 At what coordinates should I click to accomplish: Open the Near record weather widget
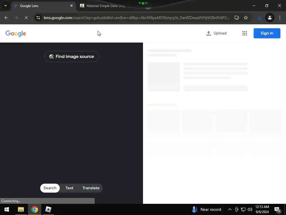point(207,209)
